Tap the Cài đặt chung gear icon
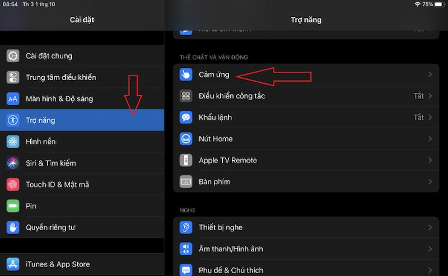448x276 pixels. point(13,56)
